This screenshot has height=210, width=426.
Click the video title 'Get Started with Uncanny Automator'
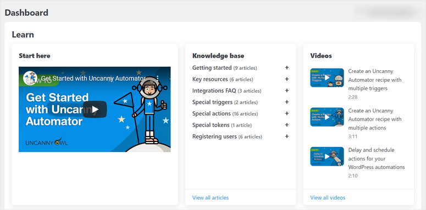(x=93, y=78)
